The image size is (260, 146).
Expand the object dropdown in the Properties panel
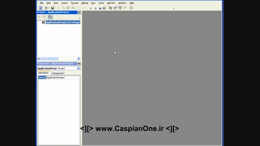[78, 69]
